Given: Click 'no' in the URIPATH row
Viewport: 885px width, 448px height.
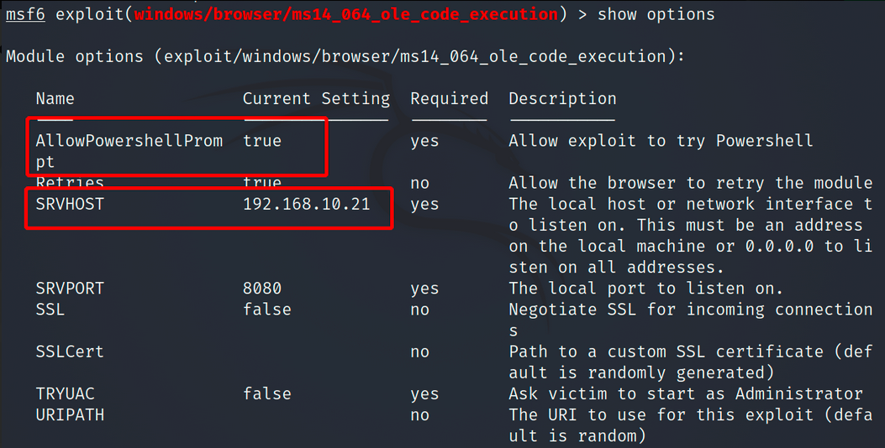Looking at the screenshot, I should [420, 416].
